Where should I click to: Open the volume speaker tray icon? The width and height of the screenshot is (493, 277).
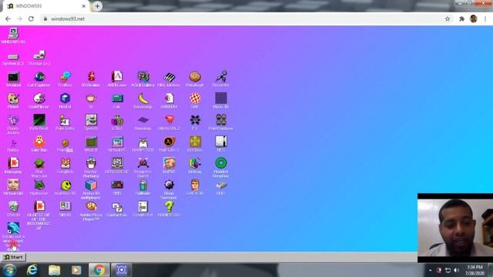(457, 270)
